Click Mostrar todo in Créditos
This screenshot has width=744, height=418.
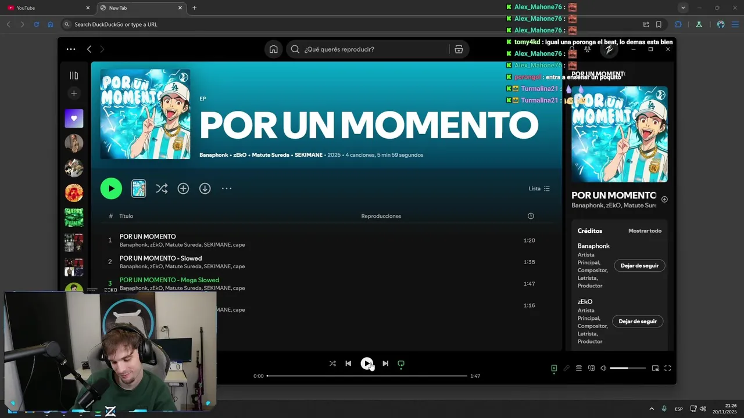click(x=645, y=231)
